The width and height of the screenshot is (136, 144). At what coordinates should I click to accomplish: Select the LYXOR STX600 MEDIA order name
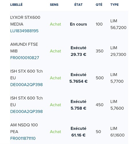25,21
